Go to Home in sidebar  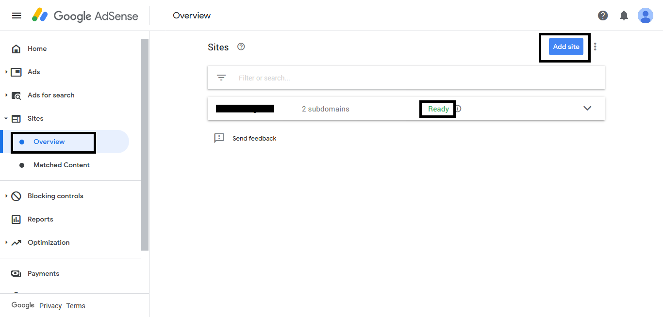(37, 48)
